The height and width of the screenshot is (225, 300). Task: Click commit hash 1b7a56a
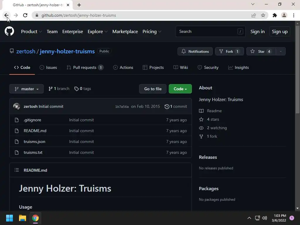pyautogui.click(x=122, y=107)
